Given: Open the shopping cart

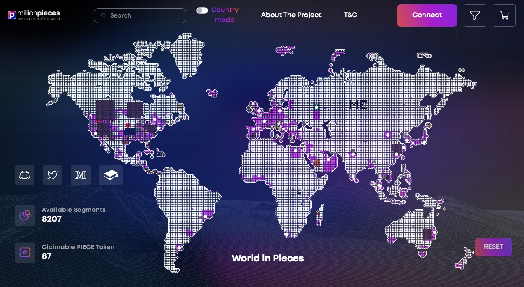Looking at the screenshot, I should click(504, 15).
